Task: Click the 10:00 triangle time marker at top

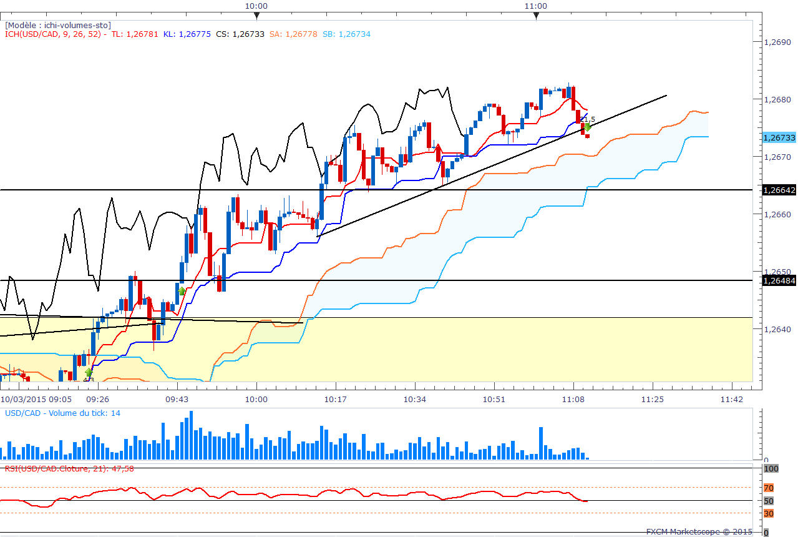Action: coord(256,16)
